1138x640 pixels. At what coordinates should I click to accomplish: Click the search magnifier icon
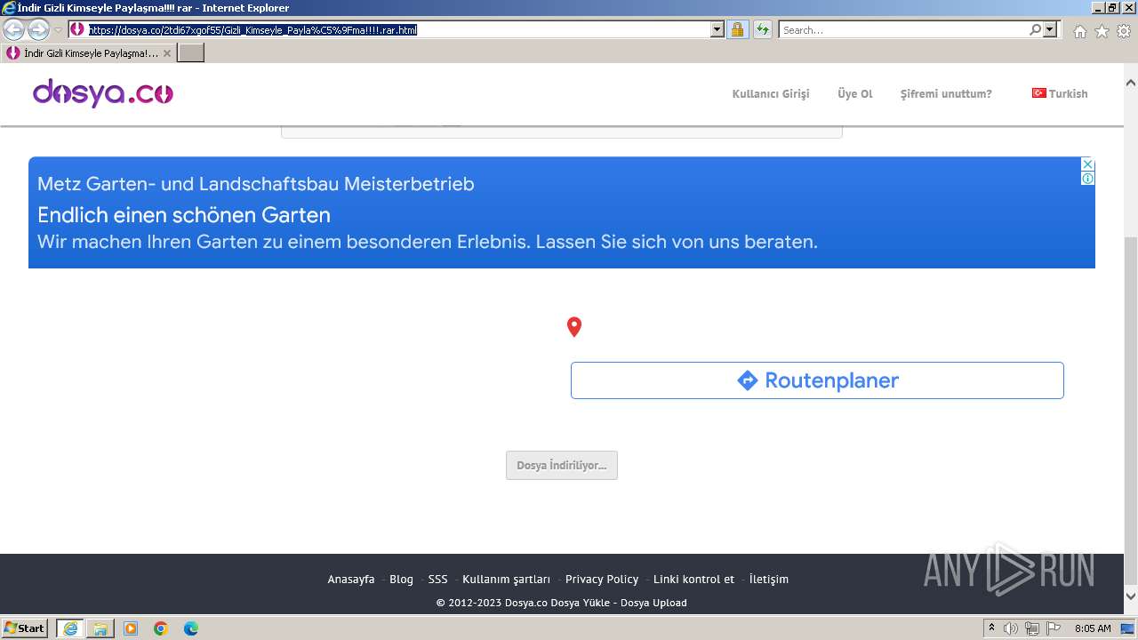point(1035,29)
